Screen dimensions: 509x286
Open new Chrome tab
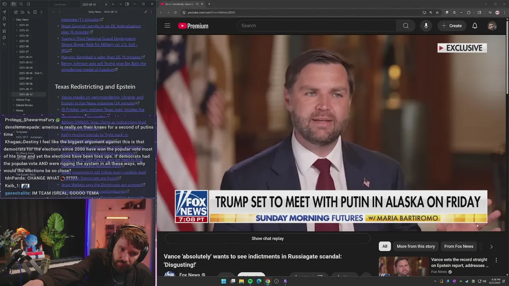click(x=209, y=4)
